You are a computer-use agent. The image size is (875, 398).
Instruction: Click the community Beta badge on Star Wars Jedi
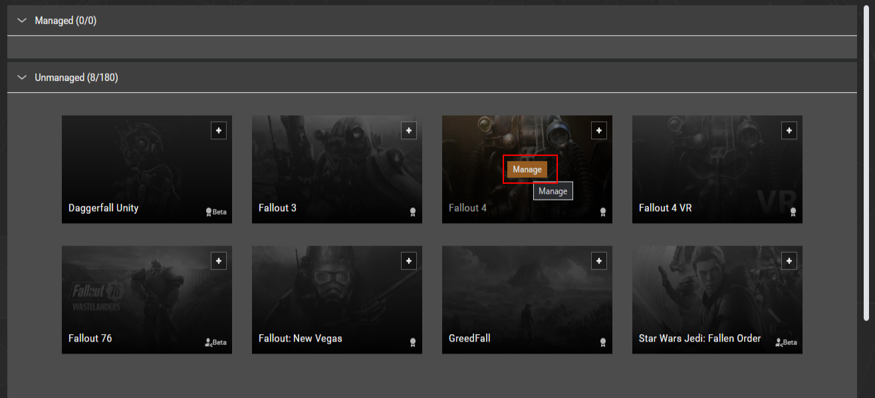point(787,343)
